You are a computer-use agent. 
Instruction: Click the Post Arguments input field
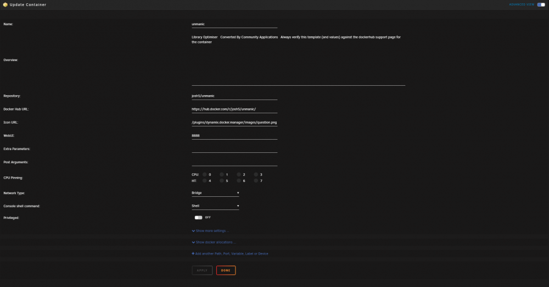click(234, 162)
